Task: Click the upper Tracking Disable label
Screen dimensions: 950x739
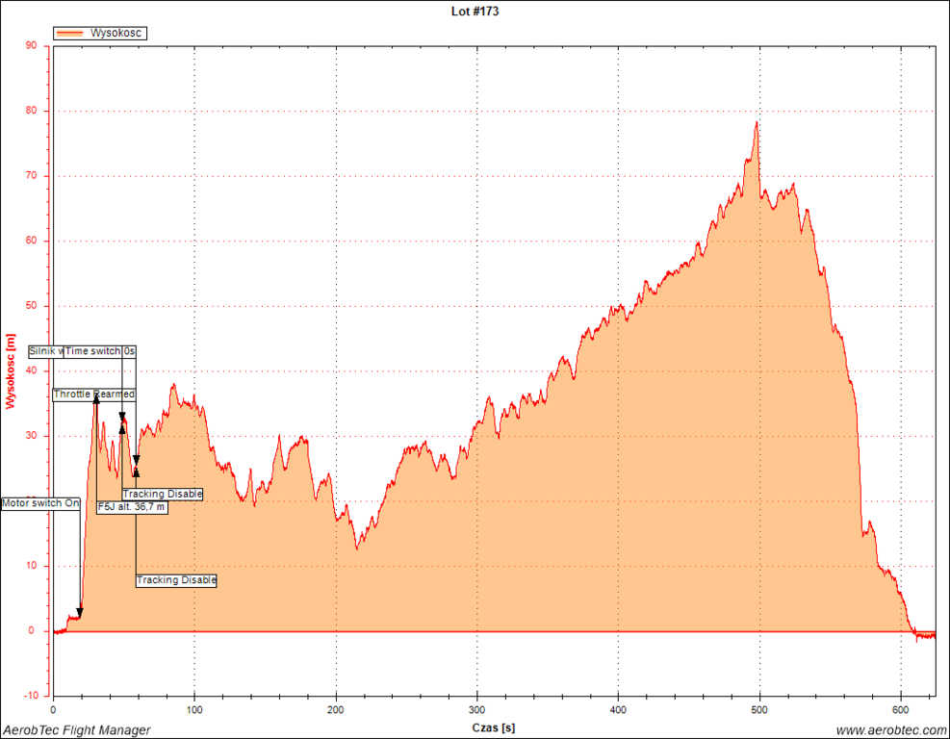Action: tap(163, 495)
